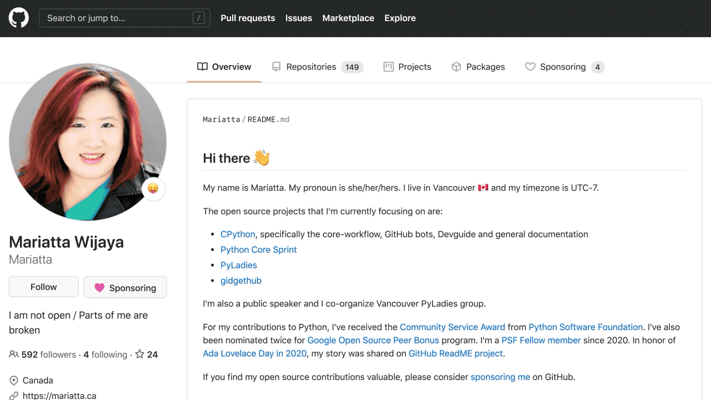Viewport: 711px width, 400px height.
Task: Open Pull requests in top navigation
Action: pos(248,18)
